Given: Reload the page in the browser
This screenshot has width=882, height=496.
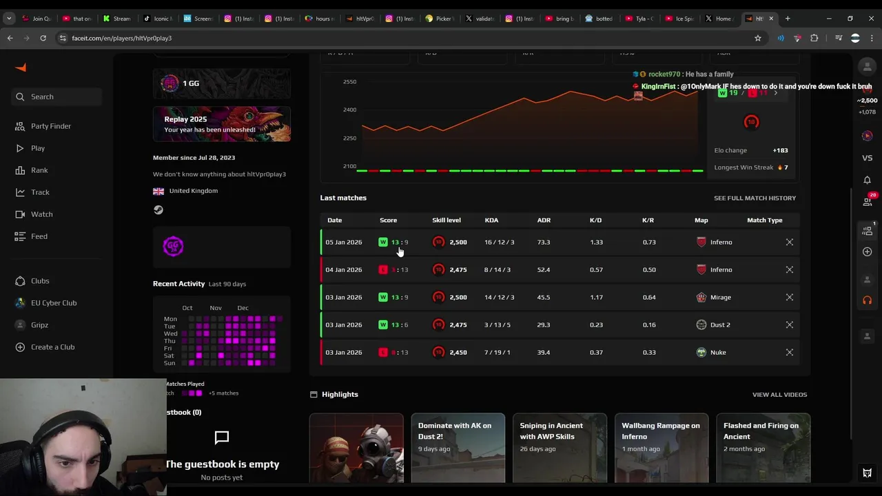Looking at the screenshot, I should click(43, 39).
